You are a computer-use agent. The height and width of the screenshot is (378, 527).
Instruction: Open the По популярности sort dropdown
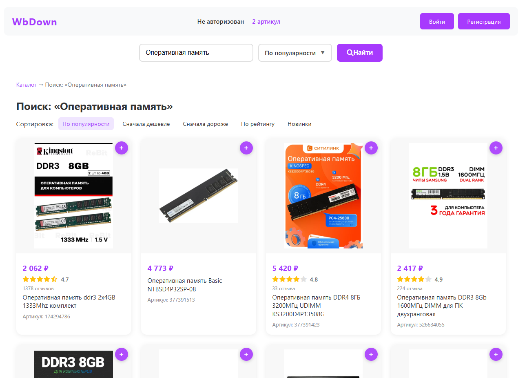click(x=295, y=53)
